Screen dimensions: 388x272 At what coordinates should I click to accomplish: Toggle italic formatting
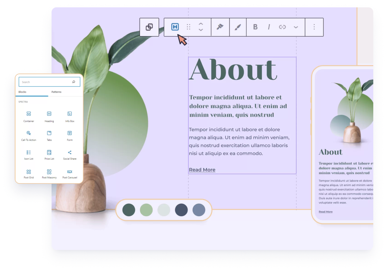(269, 27)
